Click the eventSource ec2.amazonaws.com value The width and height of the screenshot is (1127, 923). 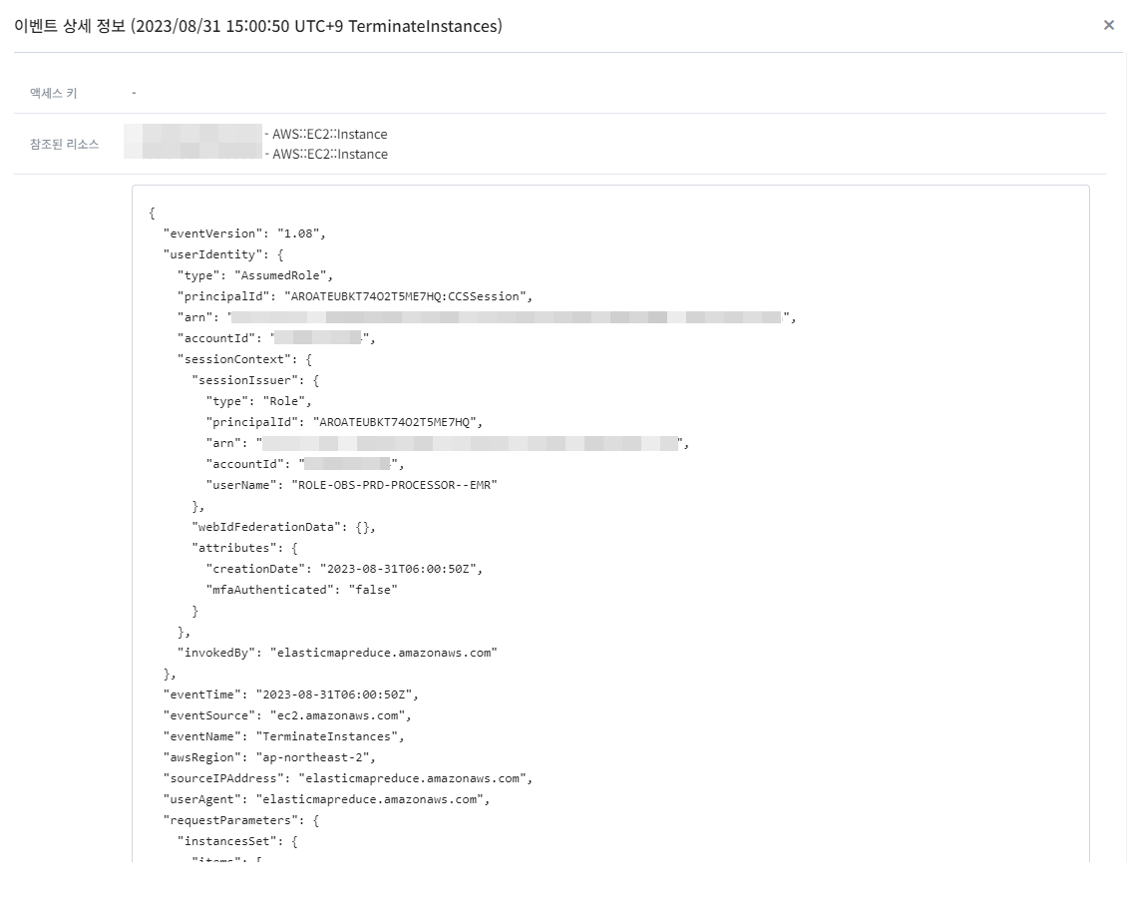(x=340, y=715)
